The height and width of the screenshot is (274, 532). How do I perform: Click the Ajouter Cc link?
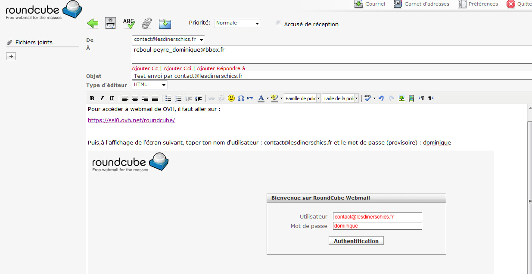coord(145,68)
